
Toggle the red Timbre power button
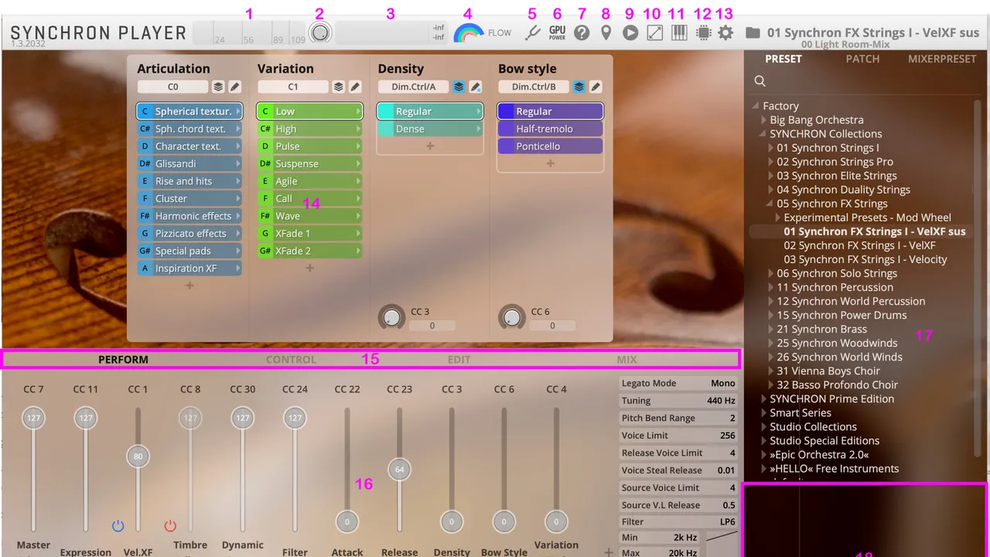pyautogui.click(x=170, y=526)
